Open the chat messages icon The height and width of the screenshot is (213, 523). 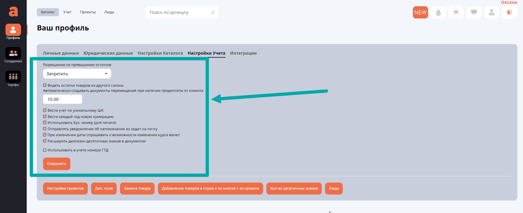coord(474,12)
